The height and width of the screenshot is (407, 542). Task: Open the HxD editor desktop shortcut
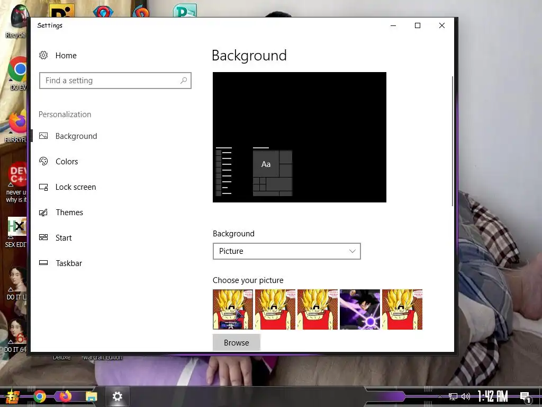click(x=16, y=232)
